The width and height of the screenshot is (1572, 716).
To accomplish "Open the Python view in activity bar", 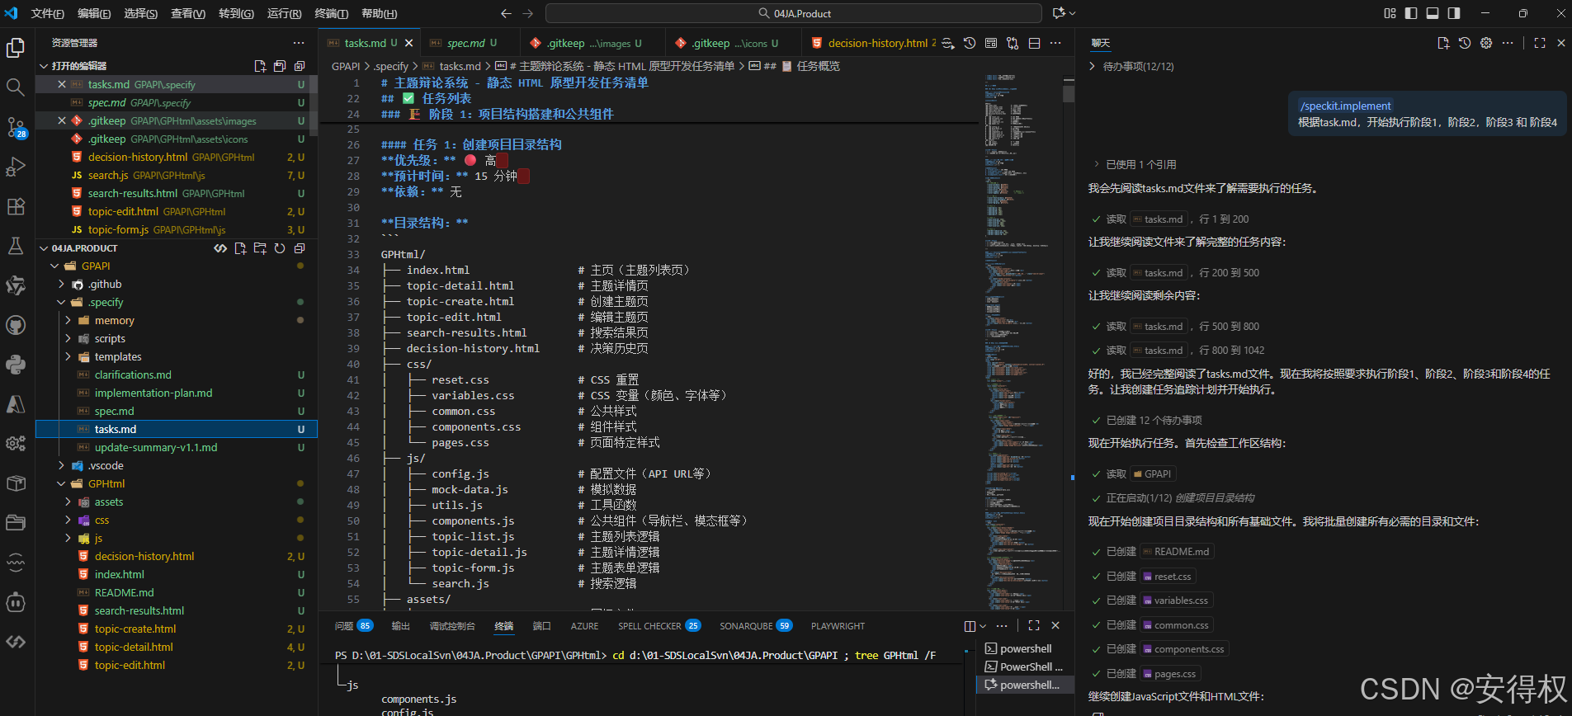I will 16,365.
